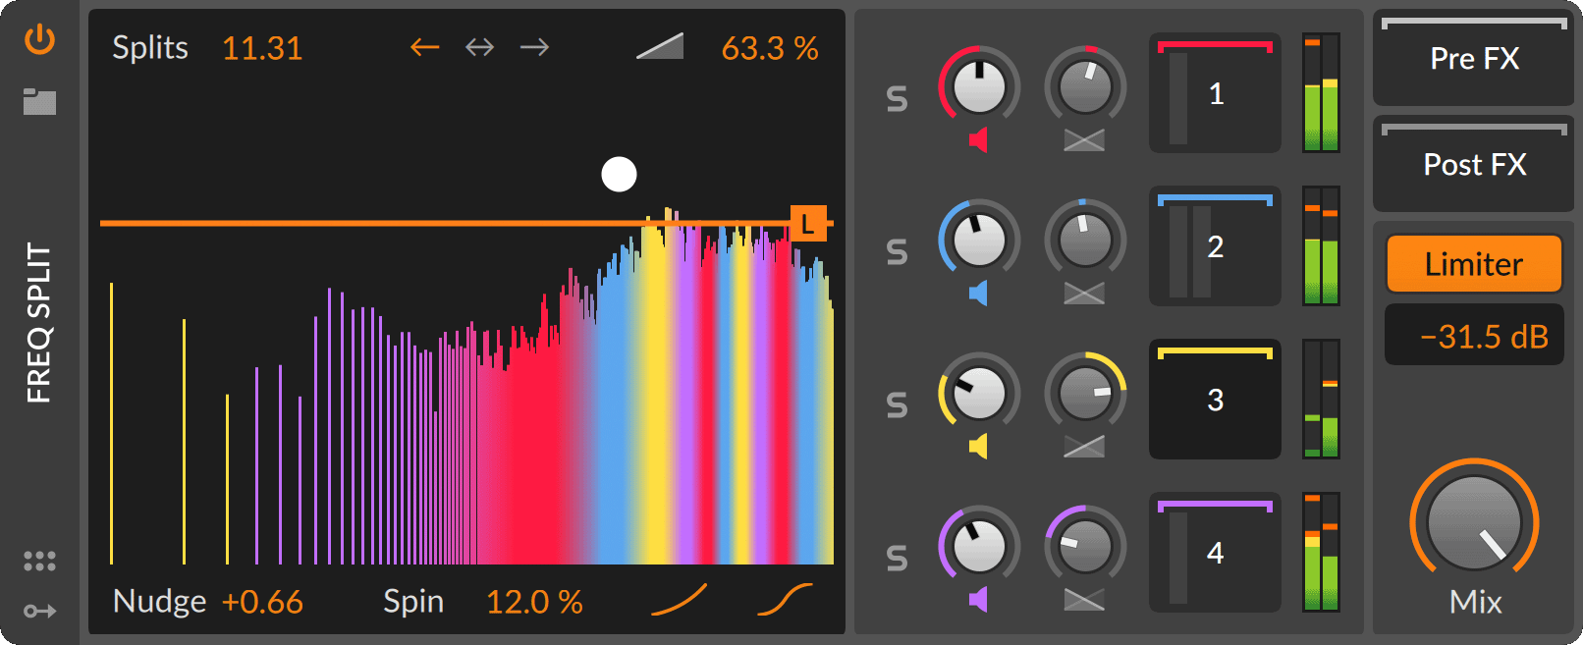Open the preset folder browser icon

click(x=39, y=101)
